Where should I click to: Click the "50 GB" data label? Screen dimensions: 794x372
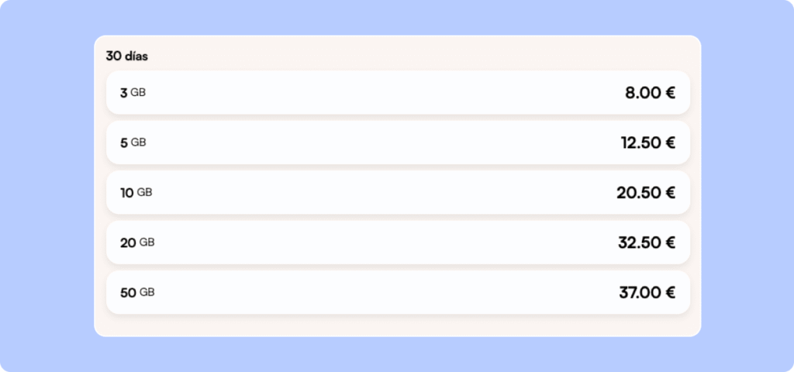137,293
